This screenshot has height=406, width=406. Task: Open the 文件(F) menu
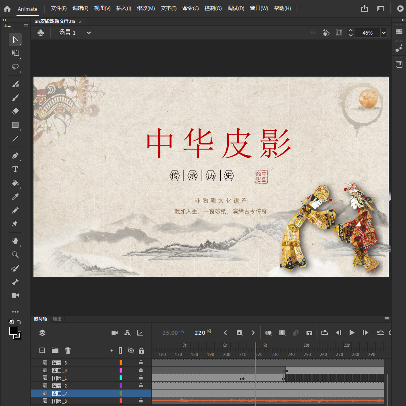point(58,8)
